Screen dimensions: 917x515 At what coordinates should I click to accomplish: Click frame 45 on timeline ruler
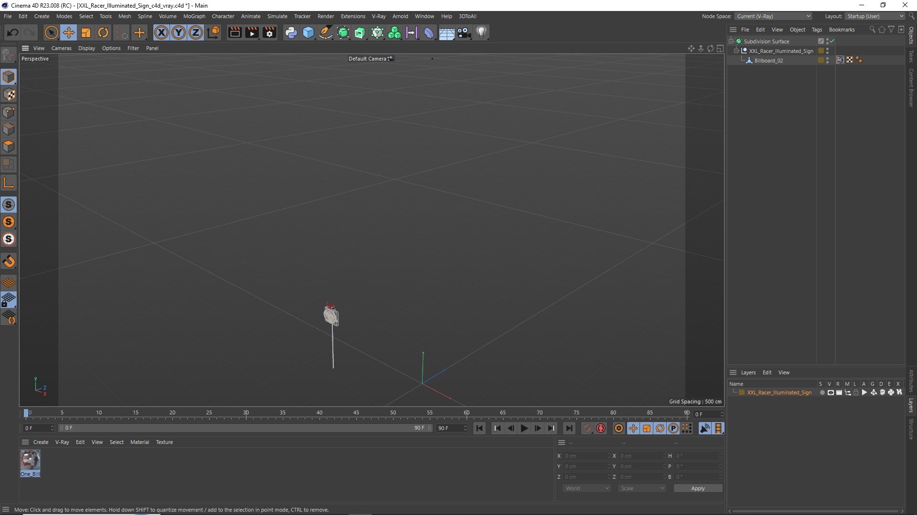(356, 413)
